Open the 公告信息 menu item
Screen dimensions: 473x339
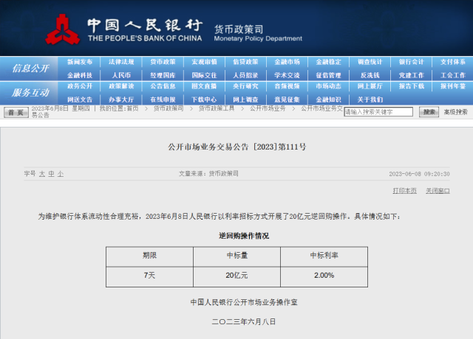click(163, 86)
